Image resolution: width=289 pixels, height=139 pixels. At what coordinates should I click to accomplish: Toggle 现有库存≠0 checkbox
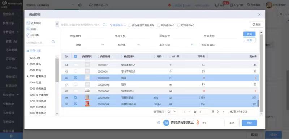click(x=159, y=25)
